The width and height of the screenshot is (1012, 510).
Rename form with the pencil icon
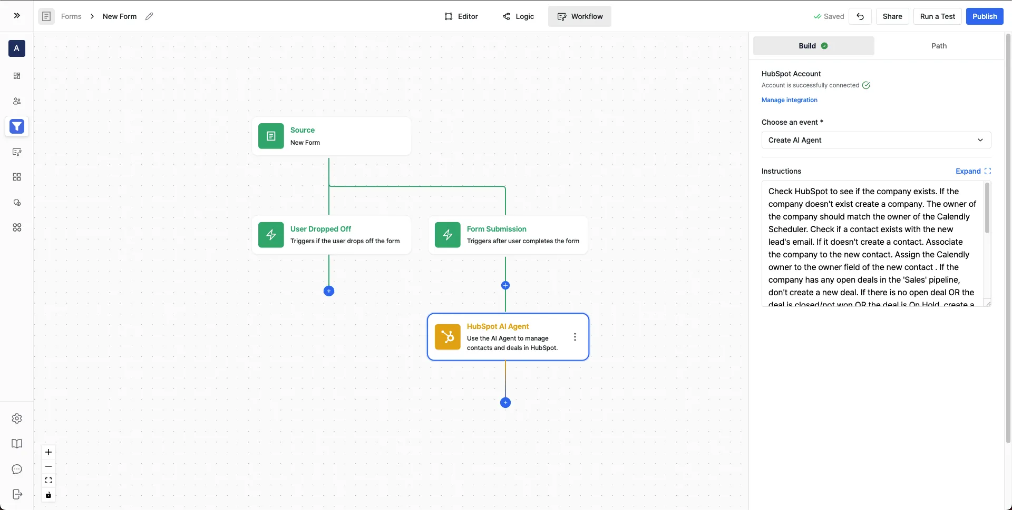(x=149, y=16)
